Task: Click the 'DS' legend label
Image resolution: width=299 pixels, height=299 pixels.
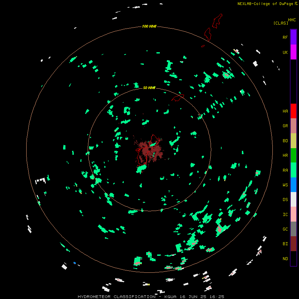Action: (x=285, y=200)
